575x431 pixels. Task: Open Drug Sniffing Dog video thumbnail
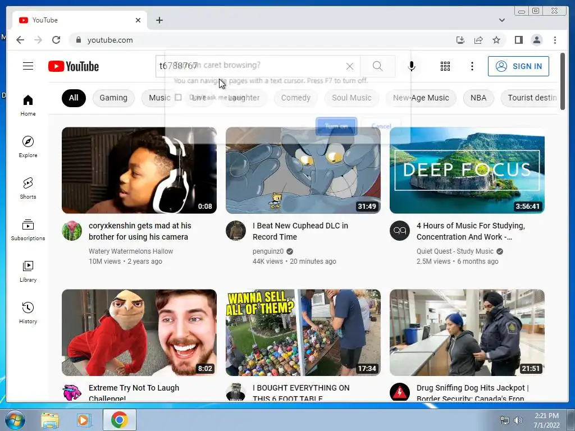[467, 332]
